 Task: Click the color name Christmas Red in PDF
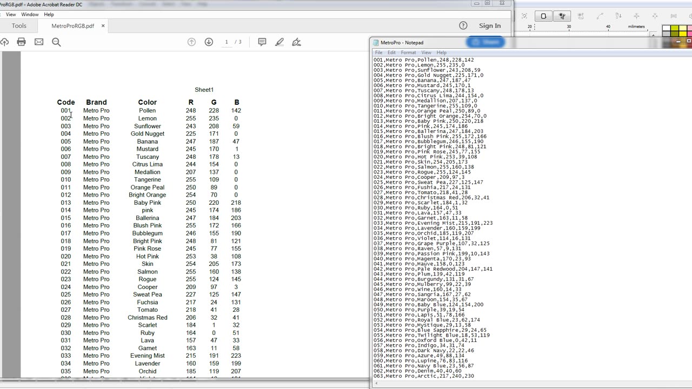coord(148,318)
